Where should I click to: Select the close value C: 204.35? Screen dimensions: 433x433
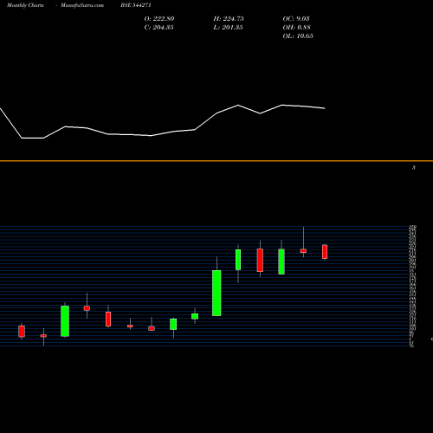pos(158,27)
